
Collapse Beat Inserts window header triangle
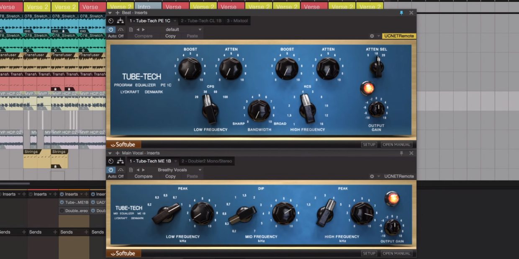[x=111, y=13]
